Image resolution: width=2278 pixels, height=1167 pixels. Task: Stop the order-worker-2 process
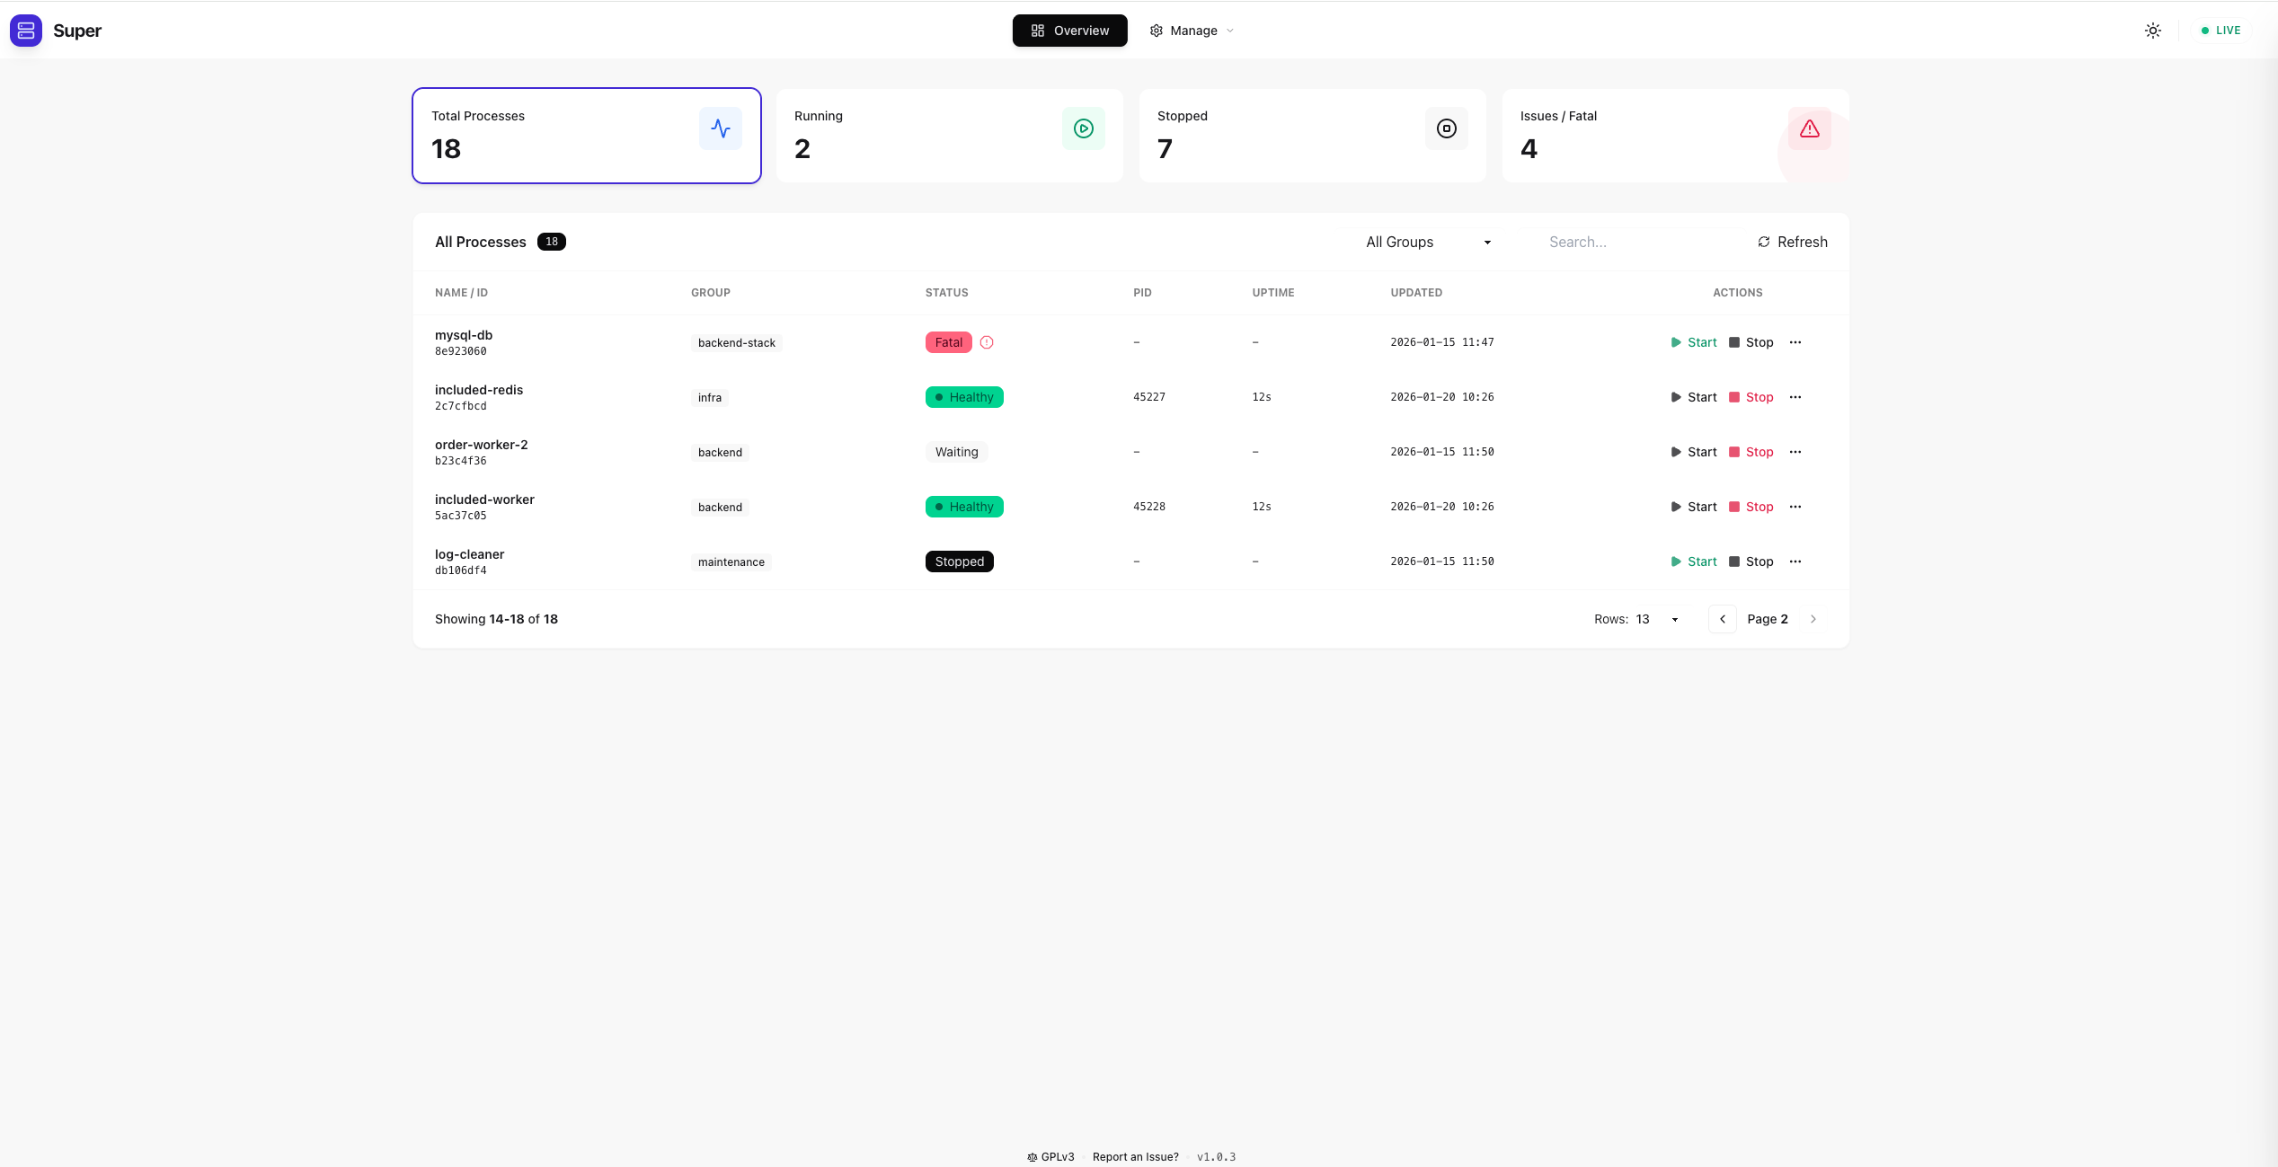1751,452
